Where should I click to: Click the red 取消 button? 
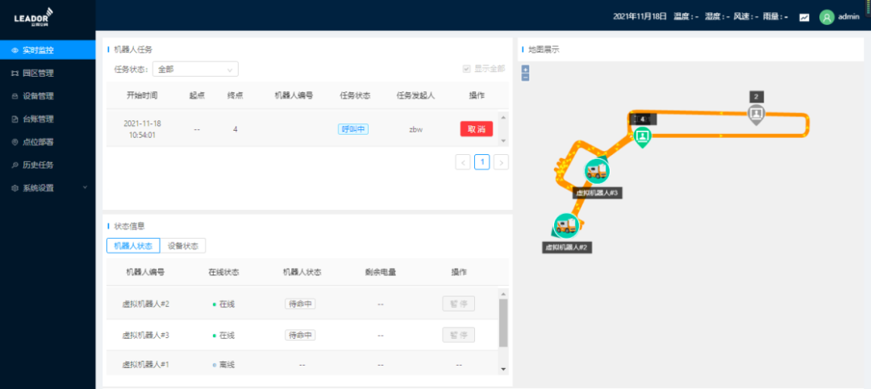point(477,129)
